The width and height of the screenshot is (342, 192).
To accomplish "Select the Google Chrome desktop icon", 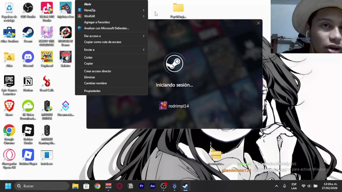I will pyautogui.click(x=9, y=135).
